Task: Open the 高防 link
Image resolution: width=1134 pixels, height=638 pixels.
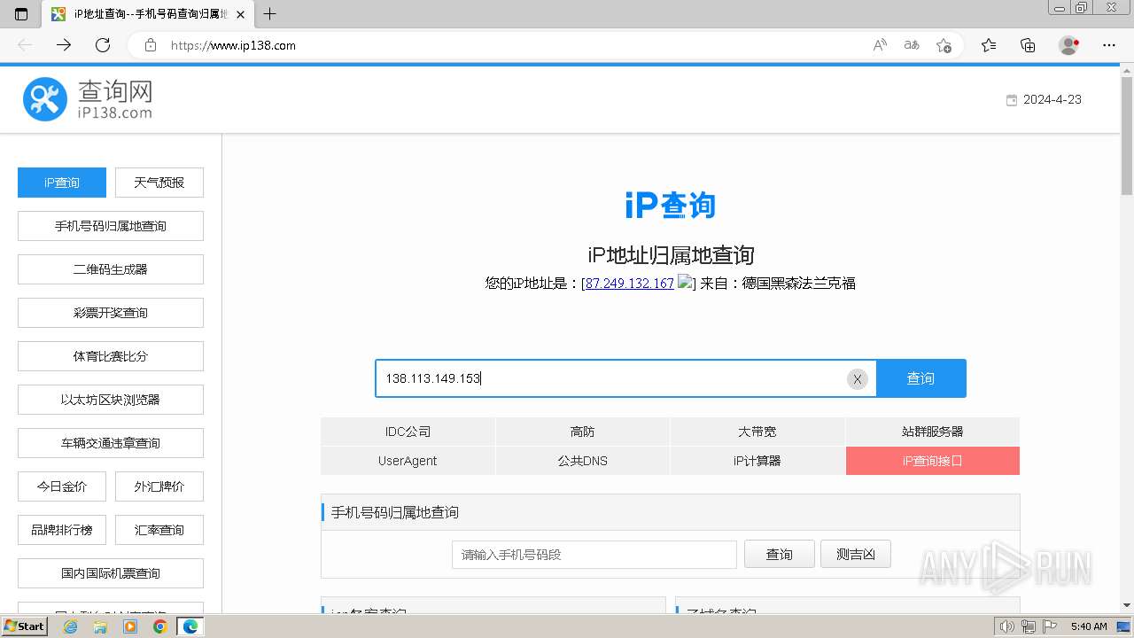Action: click(583, 432)
